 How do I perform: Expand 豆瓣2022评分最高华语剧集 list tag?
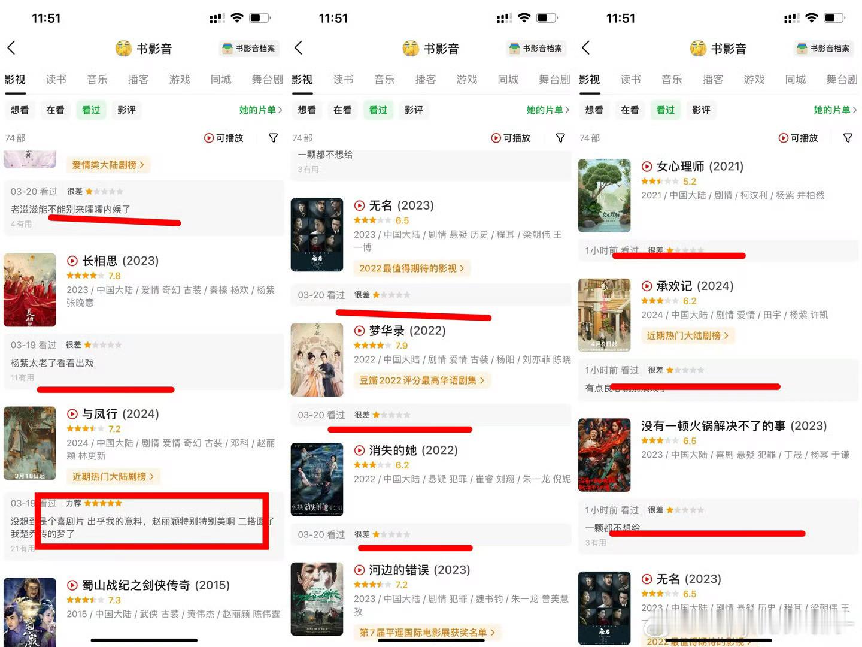click(422, 380)
